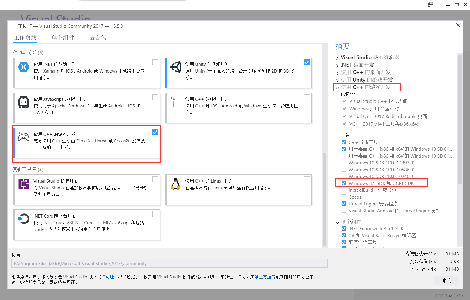This screenshot has height=300, width=470.
Task: Check the C++ mobile development workload
Action: [307, 97]
